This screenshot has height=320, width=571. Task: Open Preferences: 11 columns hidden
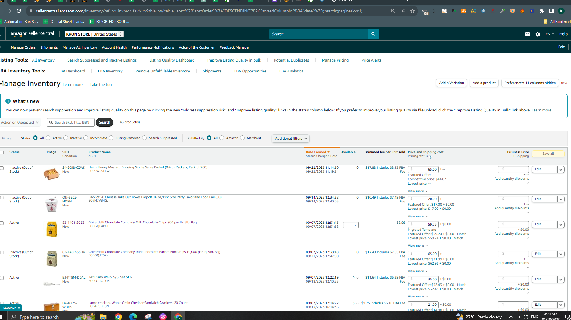pos(530,83)
